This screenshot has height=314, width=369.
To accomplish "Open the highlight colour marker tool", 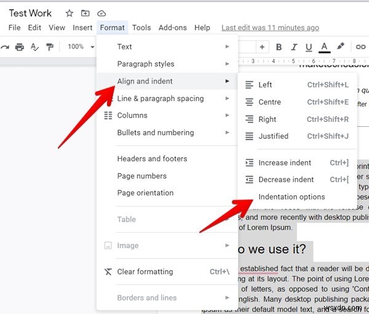I will pyautogui.click(x=340, y=46).
